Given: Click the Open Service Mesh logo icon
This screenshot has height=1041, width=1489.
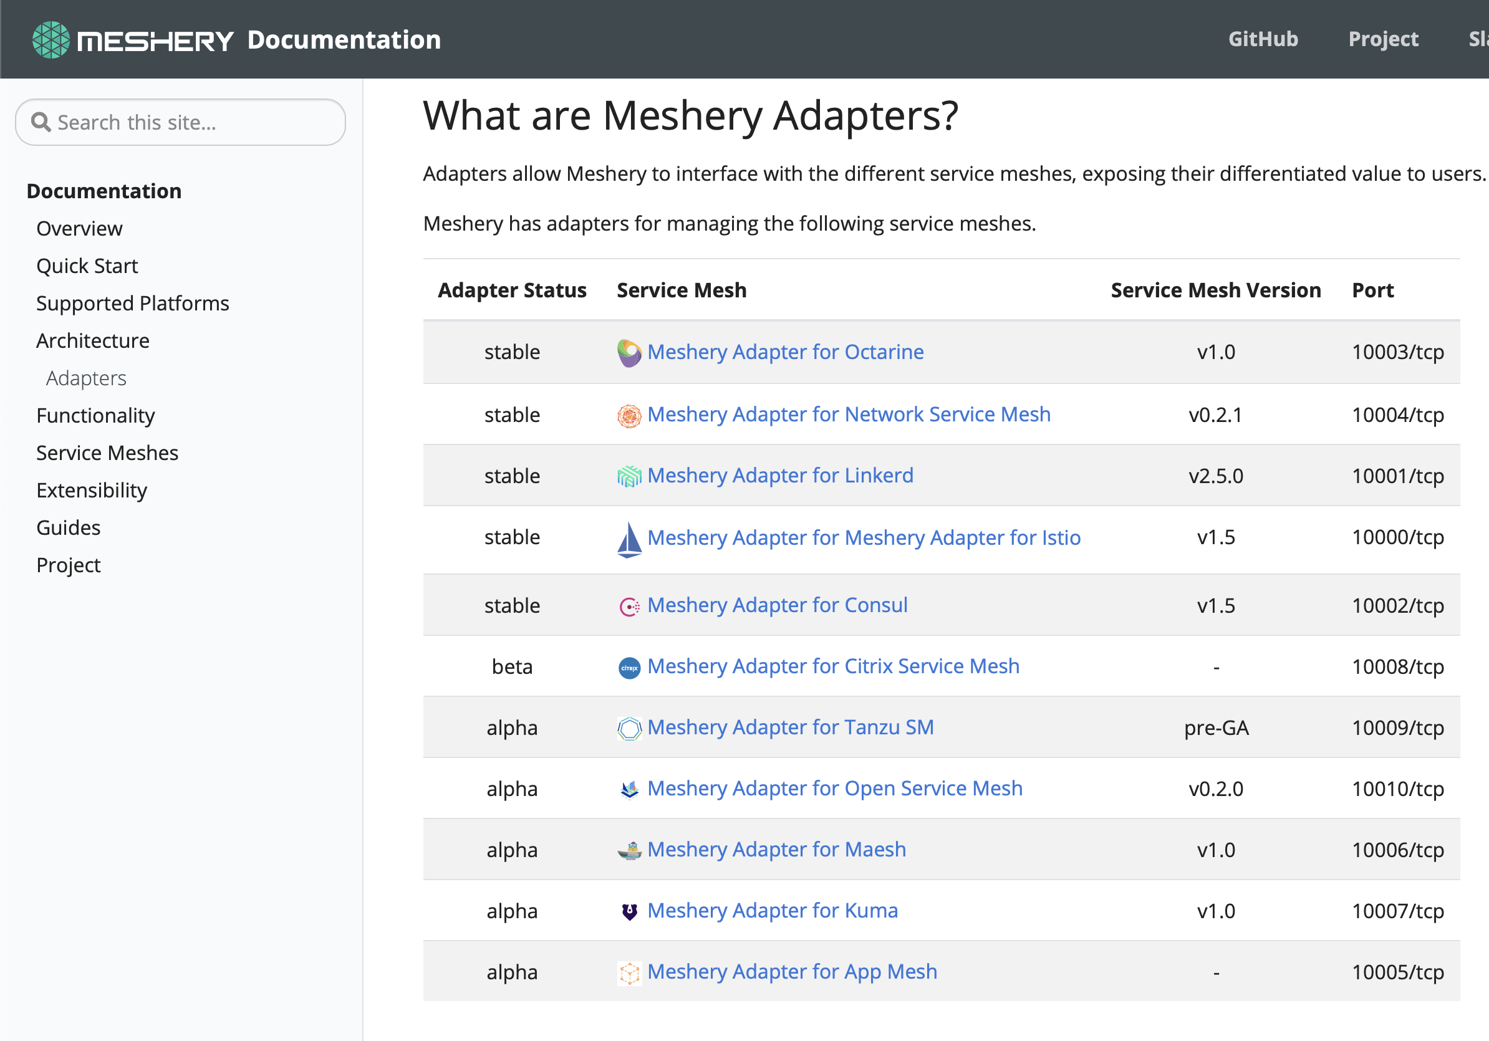Looking at the screenshot, I should 629,790.
